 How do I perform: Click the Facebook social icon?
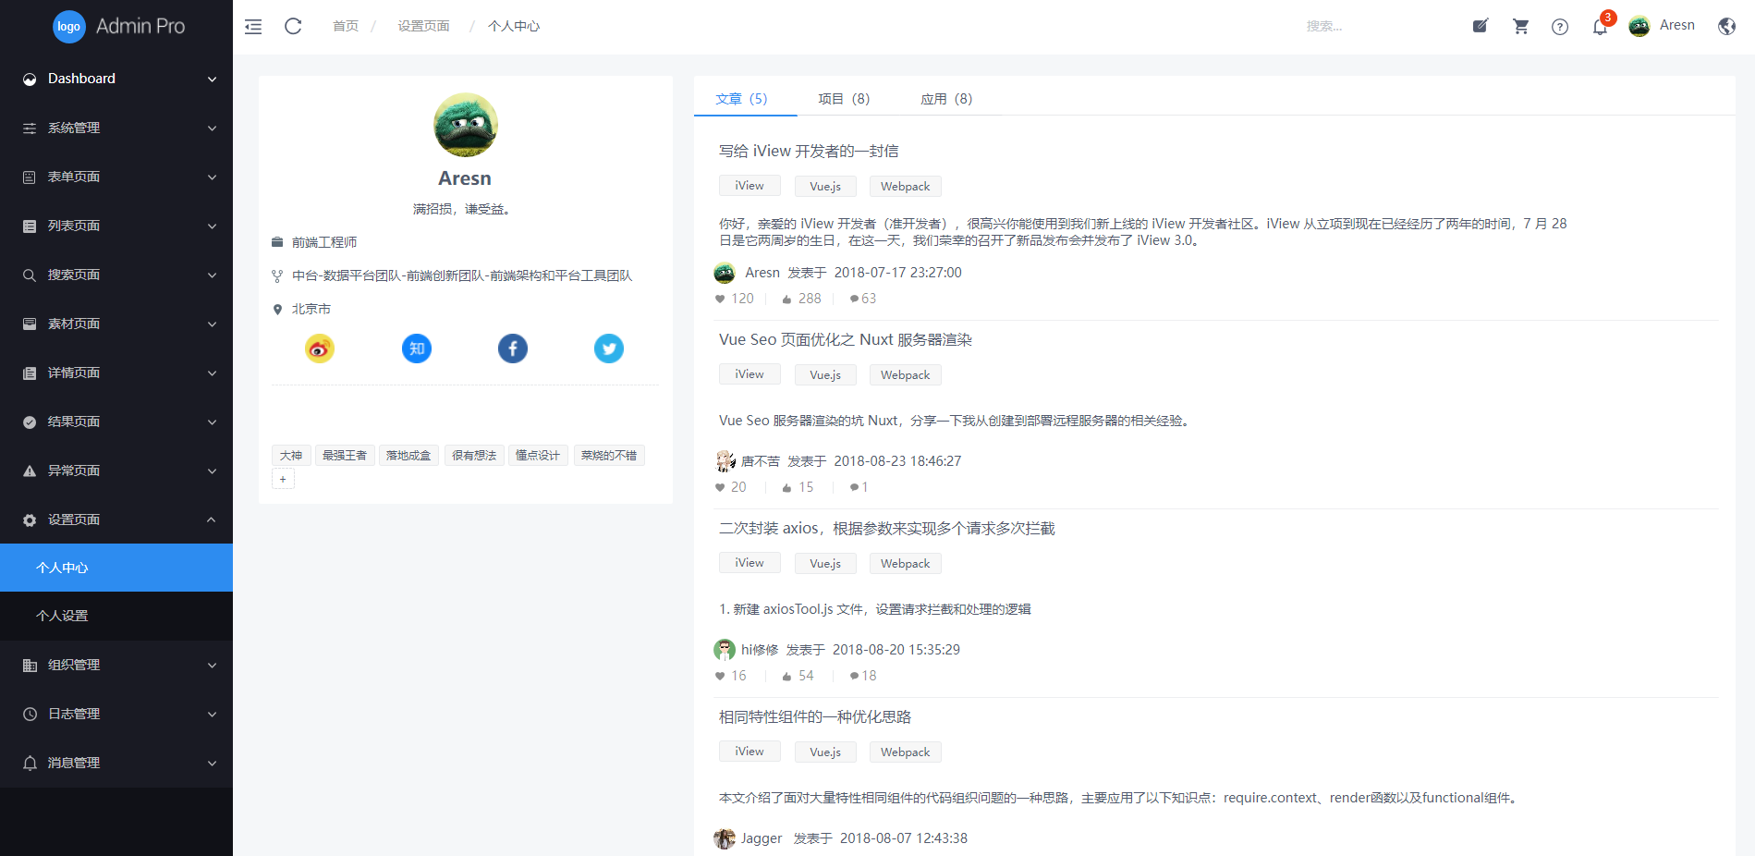[x=513, y=349]
